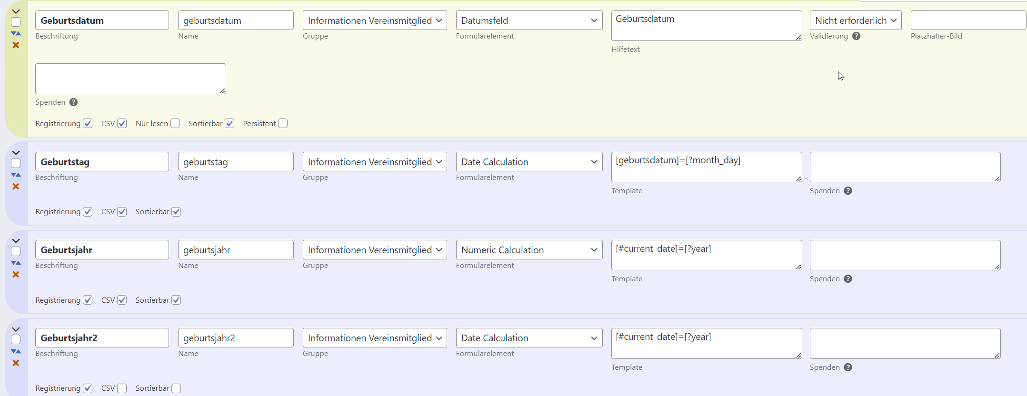This screenshot has width=1027, height=396.
Task: Uncheck Registrierung for the Geburtsjahr field
Action: point(88,300)
